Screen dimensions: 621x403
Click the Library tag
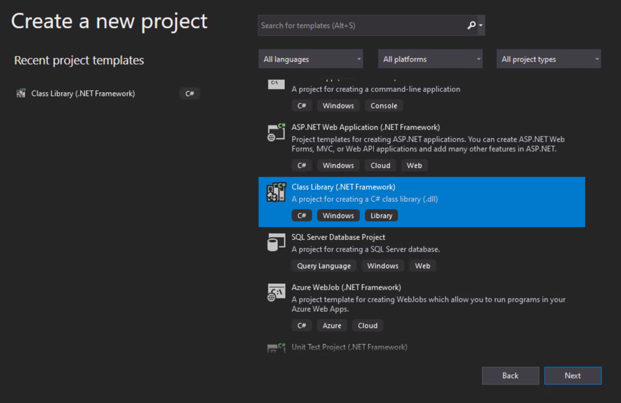pyautogui.click(x=382, y=216)
